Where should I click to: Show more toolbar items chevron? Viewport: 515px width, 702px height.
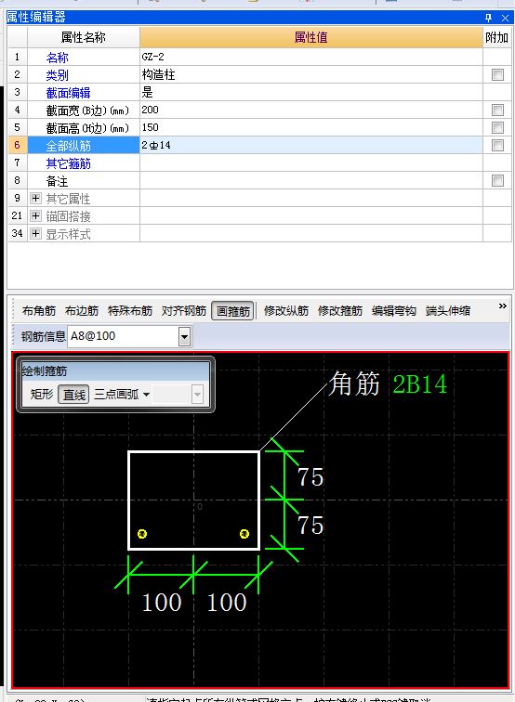coord(502,305)
